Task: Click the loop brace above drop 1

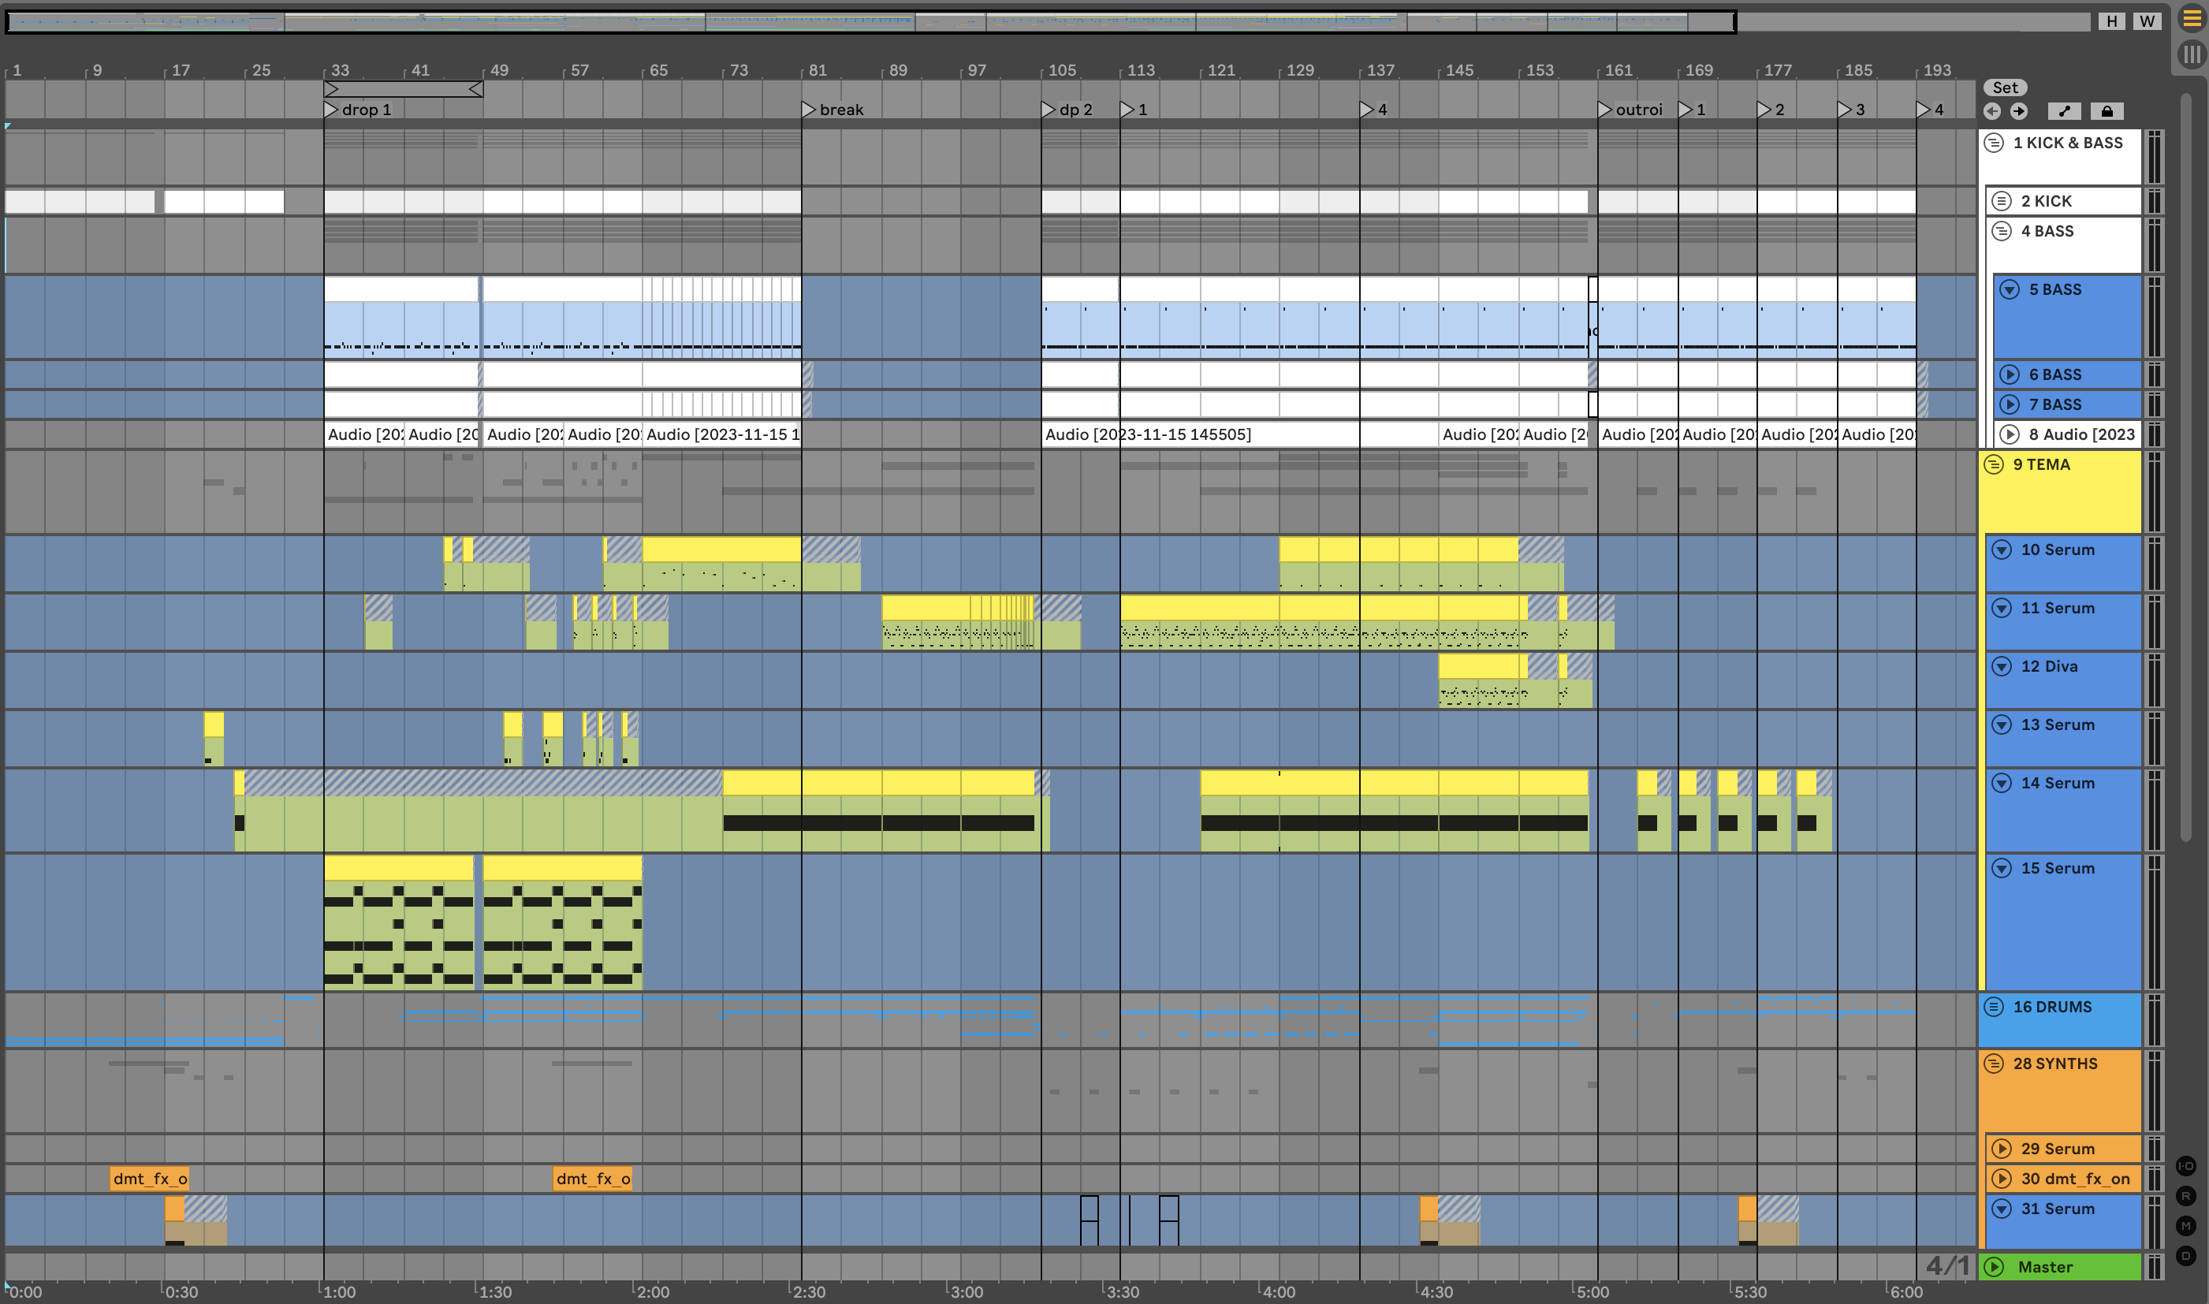Action: click(404, 89)
